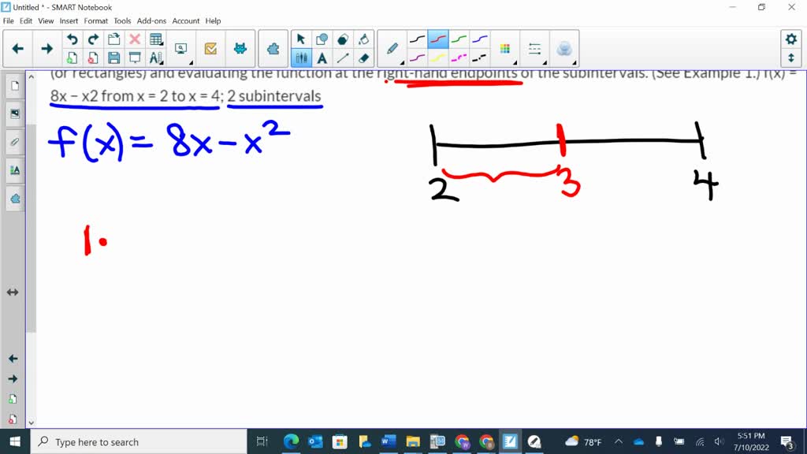Click the Undo arrow icon
This screenshot has height=454, width=807.
[x=73, y=39]
